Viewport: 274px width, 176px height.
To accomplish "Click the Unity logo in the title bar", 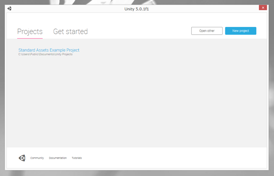I will [x=9, y=9].
